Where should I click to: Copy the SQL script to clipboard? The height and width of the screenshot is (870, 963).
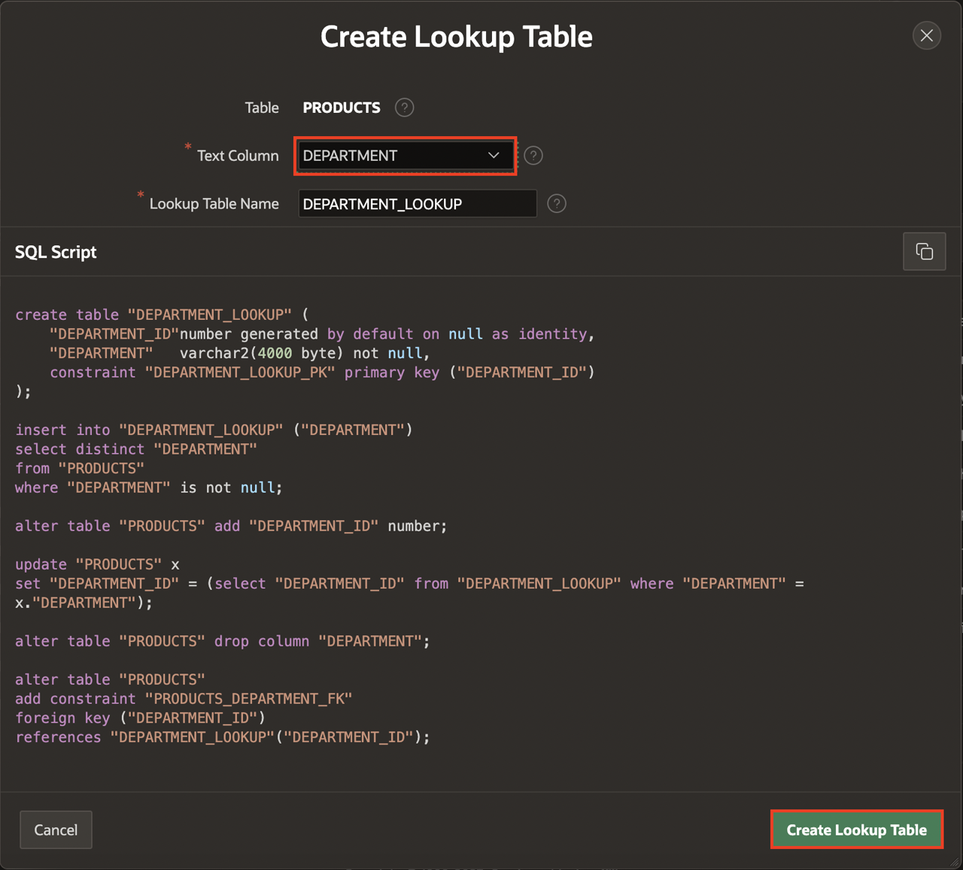924,251
